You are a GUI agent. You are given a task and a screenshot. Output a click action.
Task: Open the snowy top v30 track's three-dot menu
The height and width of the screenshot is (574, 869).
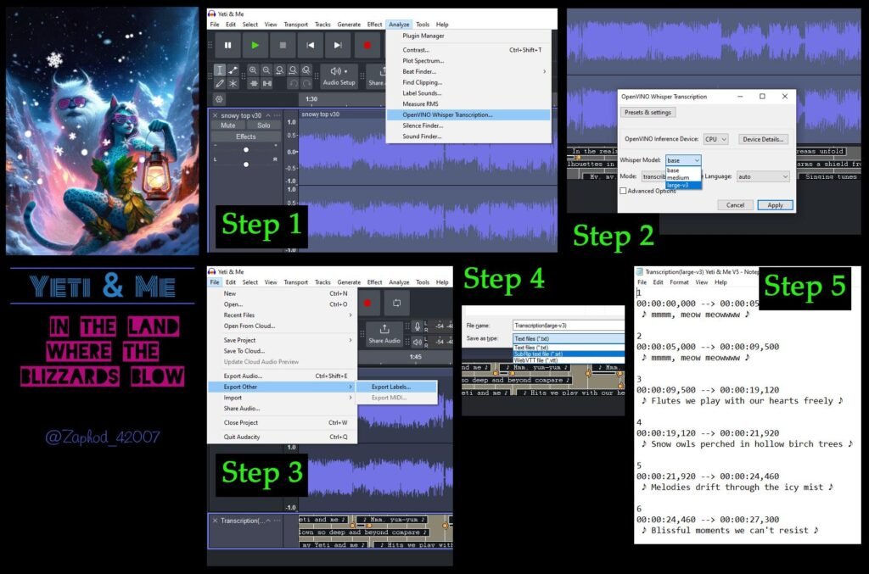point(278,115)
